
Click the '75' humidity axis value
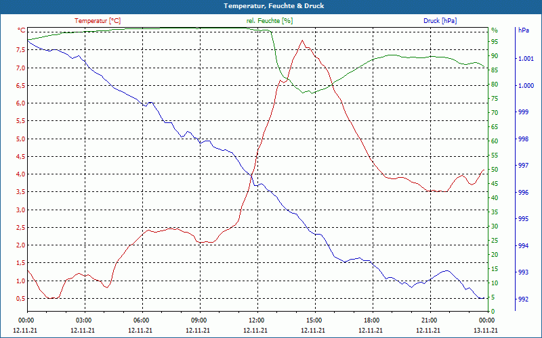[495, 99]
